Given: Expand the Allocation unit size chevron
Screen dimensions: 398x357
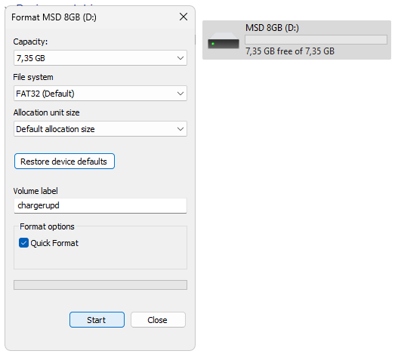Looking at the screenshot, I should (x=180, y=129).
